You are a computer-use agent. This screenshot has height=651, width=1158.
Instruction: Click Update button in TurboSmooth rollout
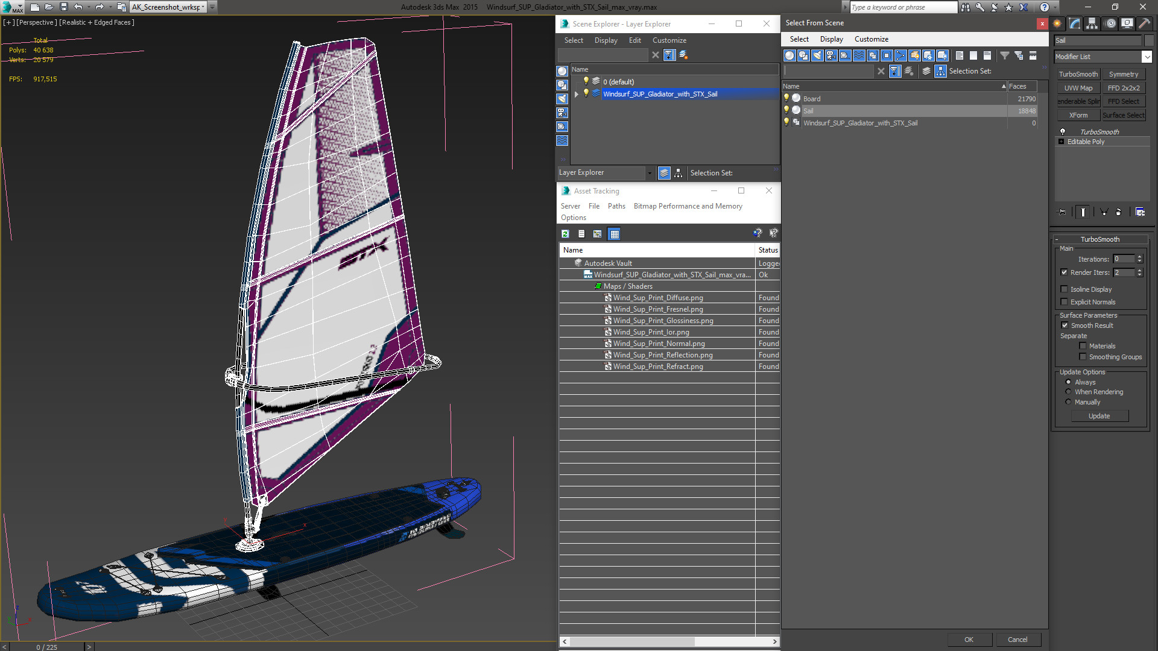click(1099, 416)
